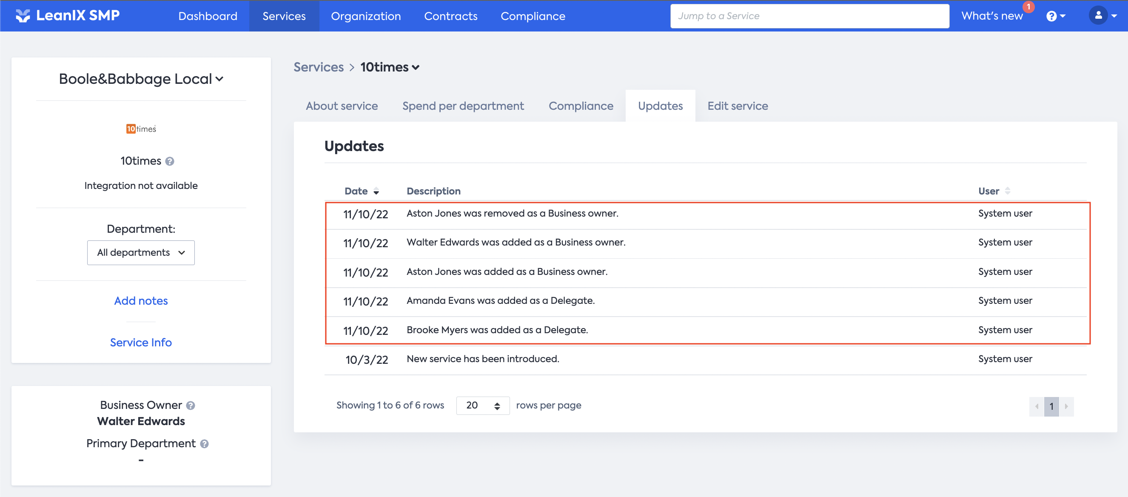Click the Jump to a Service search field
The width and height of the screenshot is (1128, 497).
tap(809, 16)
